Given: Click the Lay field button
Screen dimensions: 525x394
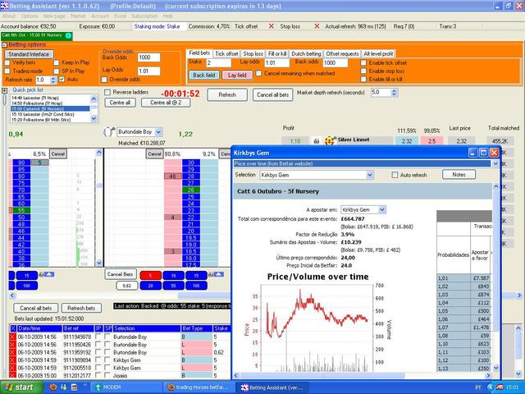Looking at the screenshot, I should (237, 75).
